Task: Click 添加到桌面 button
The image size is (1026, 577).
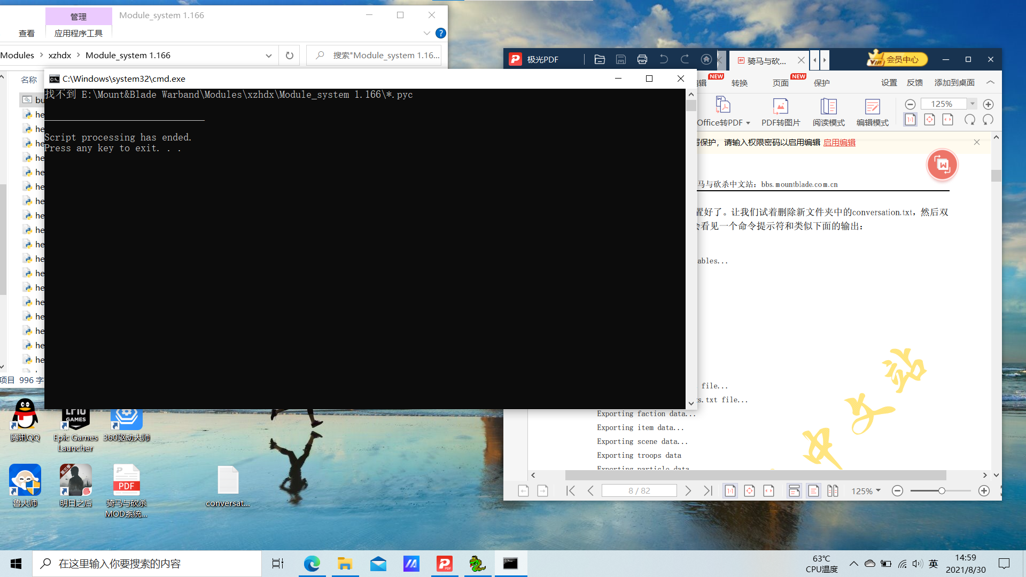Action: coord(954,83)
